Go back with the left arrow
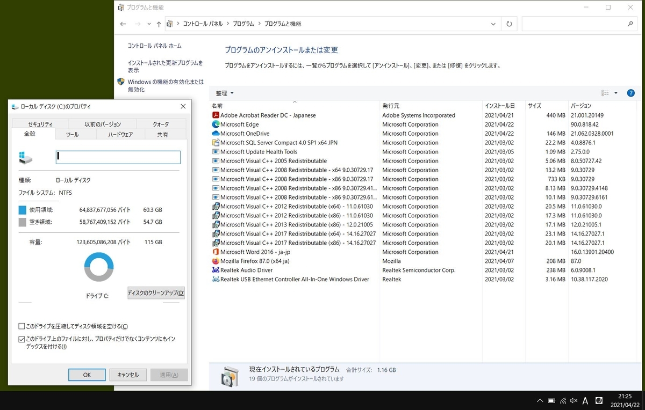Image resolution: width=645 pixels, height=410 pixels. click(x=123, y=24)
